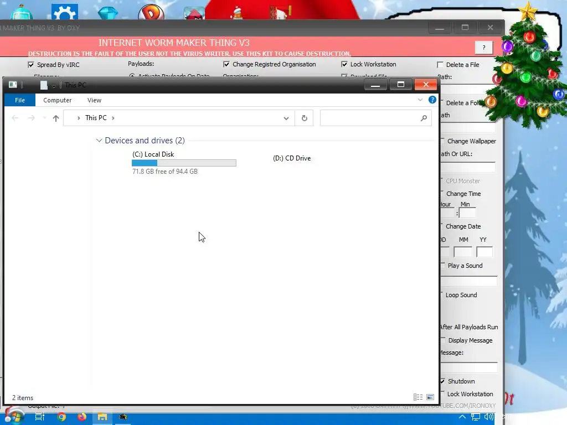Click This PC in the breadcrumb
Screen dimensions: 567x425
point(96,118)
